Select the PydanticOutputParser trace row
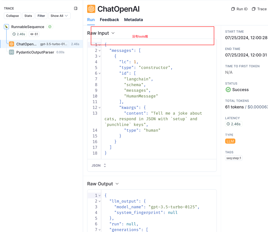The width and height of the screenshot is (268, 232). point(42,52)
